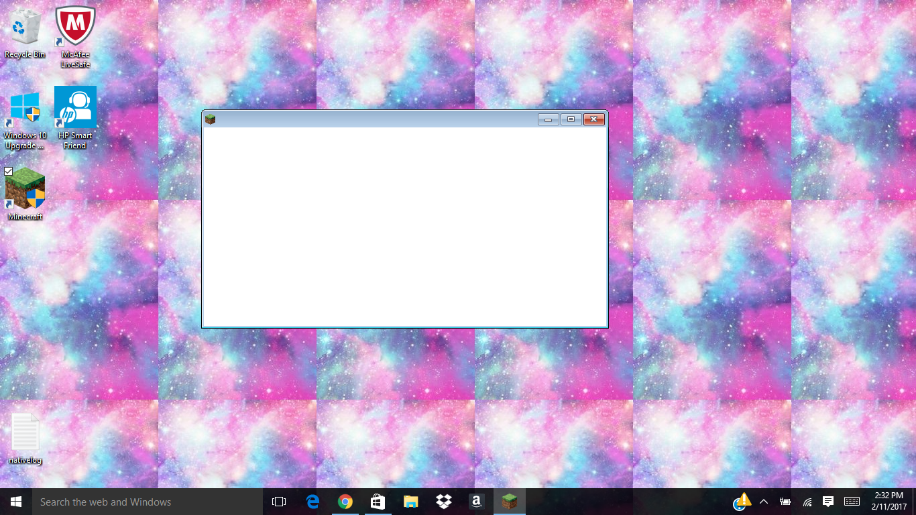Launch Microsoft Edge from the taskbar
The height and width of the screenshot is (515, 916).
click(312, 502)
